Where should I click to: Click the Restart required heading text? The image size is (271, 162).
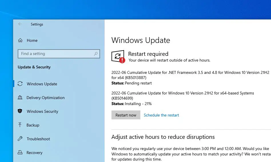(x=148, y=54)
